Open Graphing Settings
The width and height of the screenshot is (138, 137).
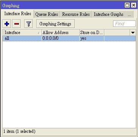click(56, 24)
